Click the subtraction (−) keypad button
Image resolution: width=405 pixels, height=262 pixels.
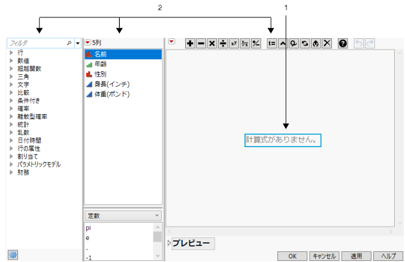tap(201, 43)
